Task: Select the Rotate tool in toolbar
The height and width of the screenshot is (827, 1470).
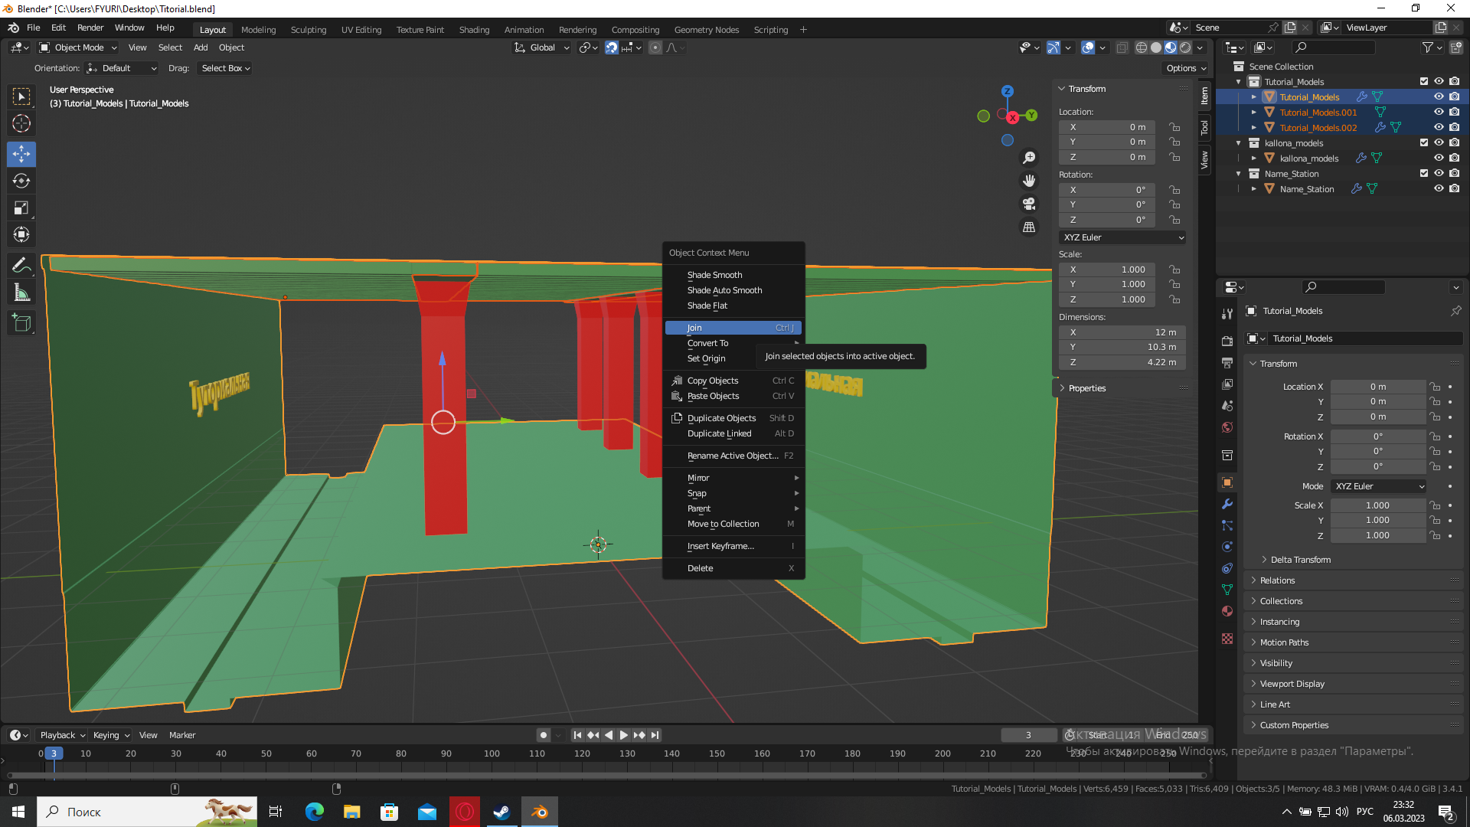Action: pyautogui.click(x=21, y=181)
